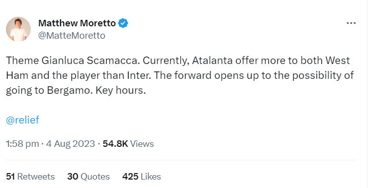This screenshot has width=379, height=188.
Task: Show the 425 Likes list
Action: 141,177
